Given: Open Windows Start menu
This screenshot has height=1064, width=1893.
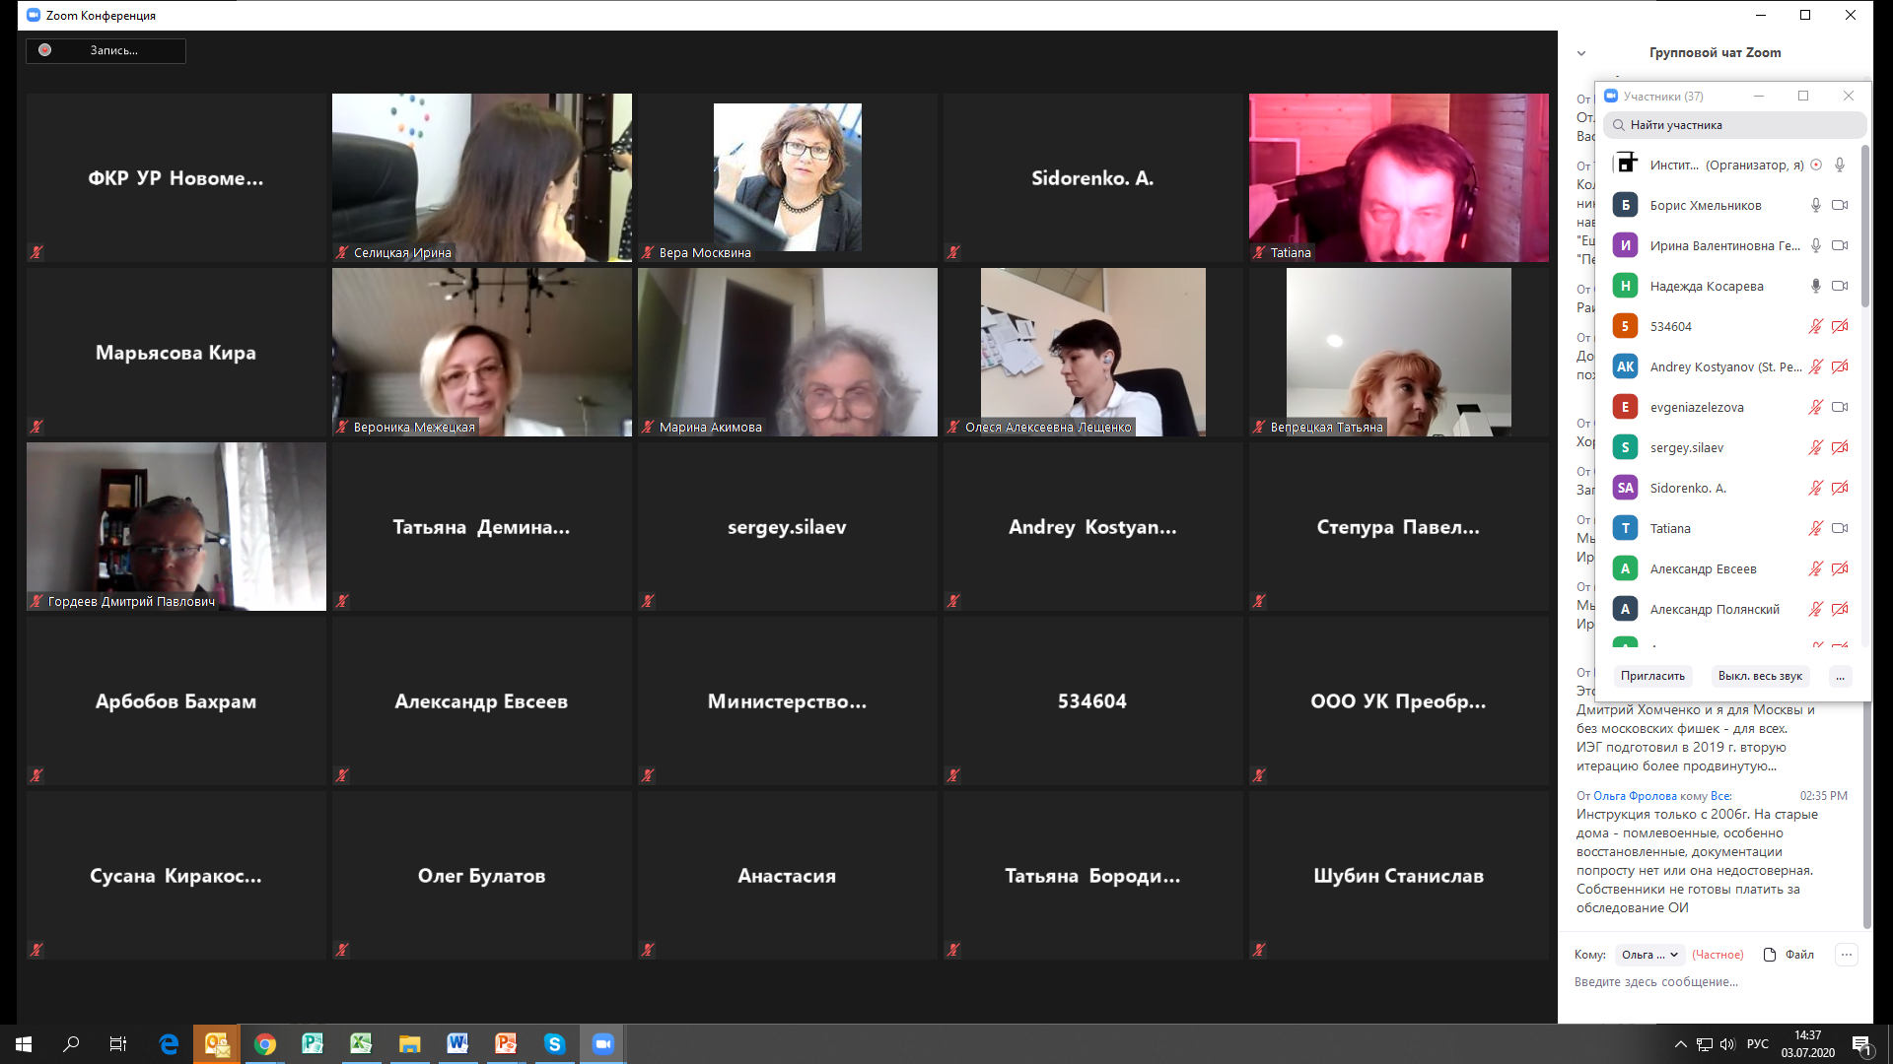Looking at the screenshot, I should tap(24, 1043).
